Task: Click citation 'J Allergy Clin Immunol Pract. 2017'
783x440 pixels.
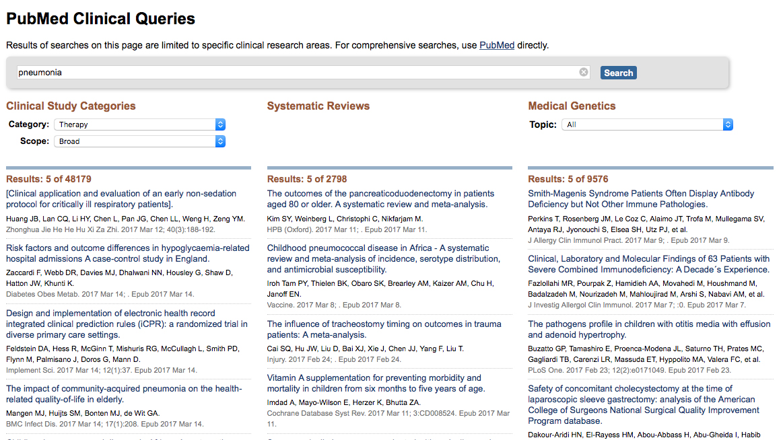Action: pos(629,240)
